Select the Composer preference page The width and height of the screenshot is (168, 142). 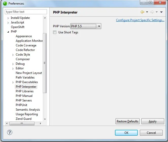pos(23,59)
